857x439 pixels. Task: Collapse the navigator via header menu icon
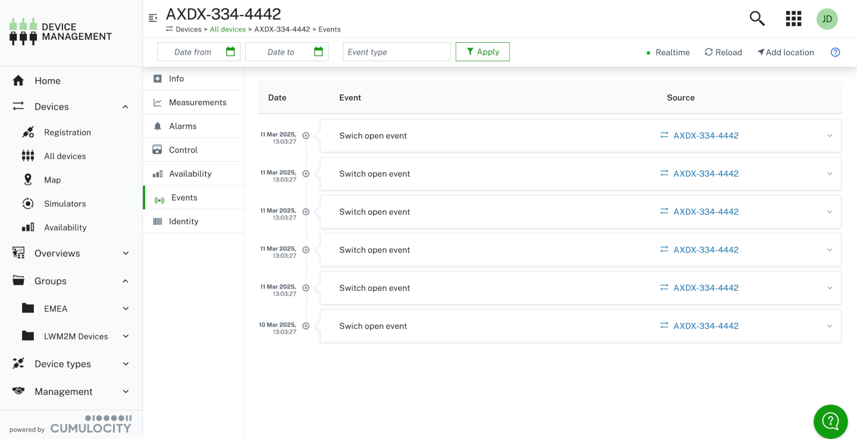pos(153,18)
